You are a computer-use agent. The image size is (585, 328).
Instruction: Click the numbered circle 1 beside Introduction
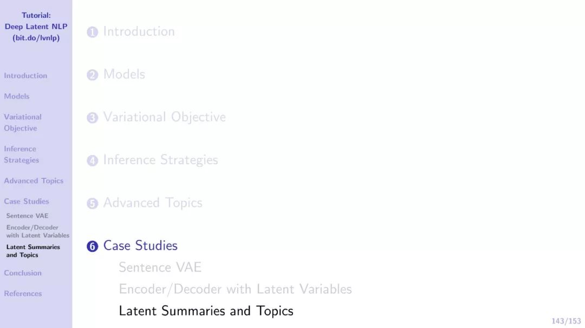(92, 32)
